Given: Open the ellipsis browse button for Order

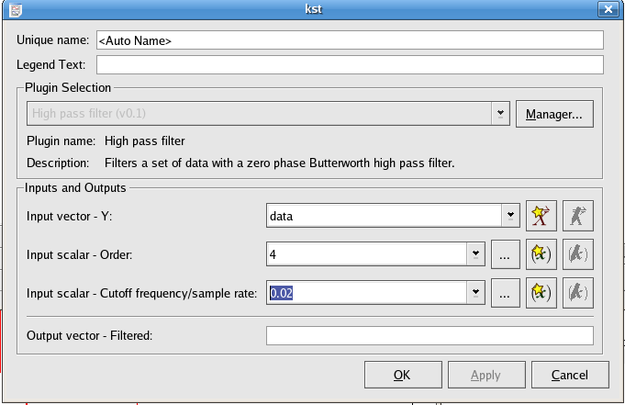Looking at the screenshot, I should 506,254.
